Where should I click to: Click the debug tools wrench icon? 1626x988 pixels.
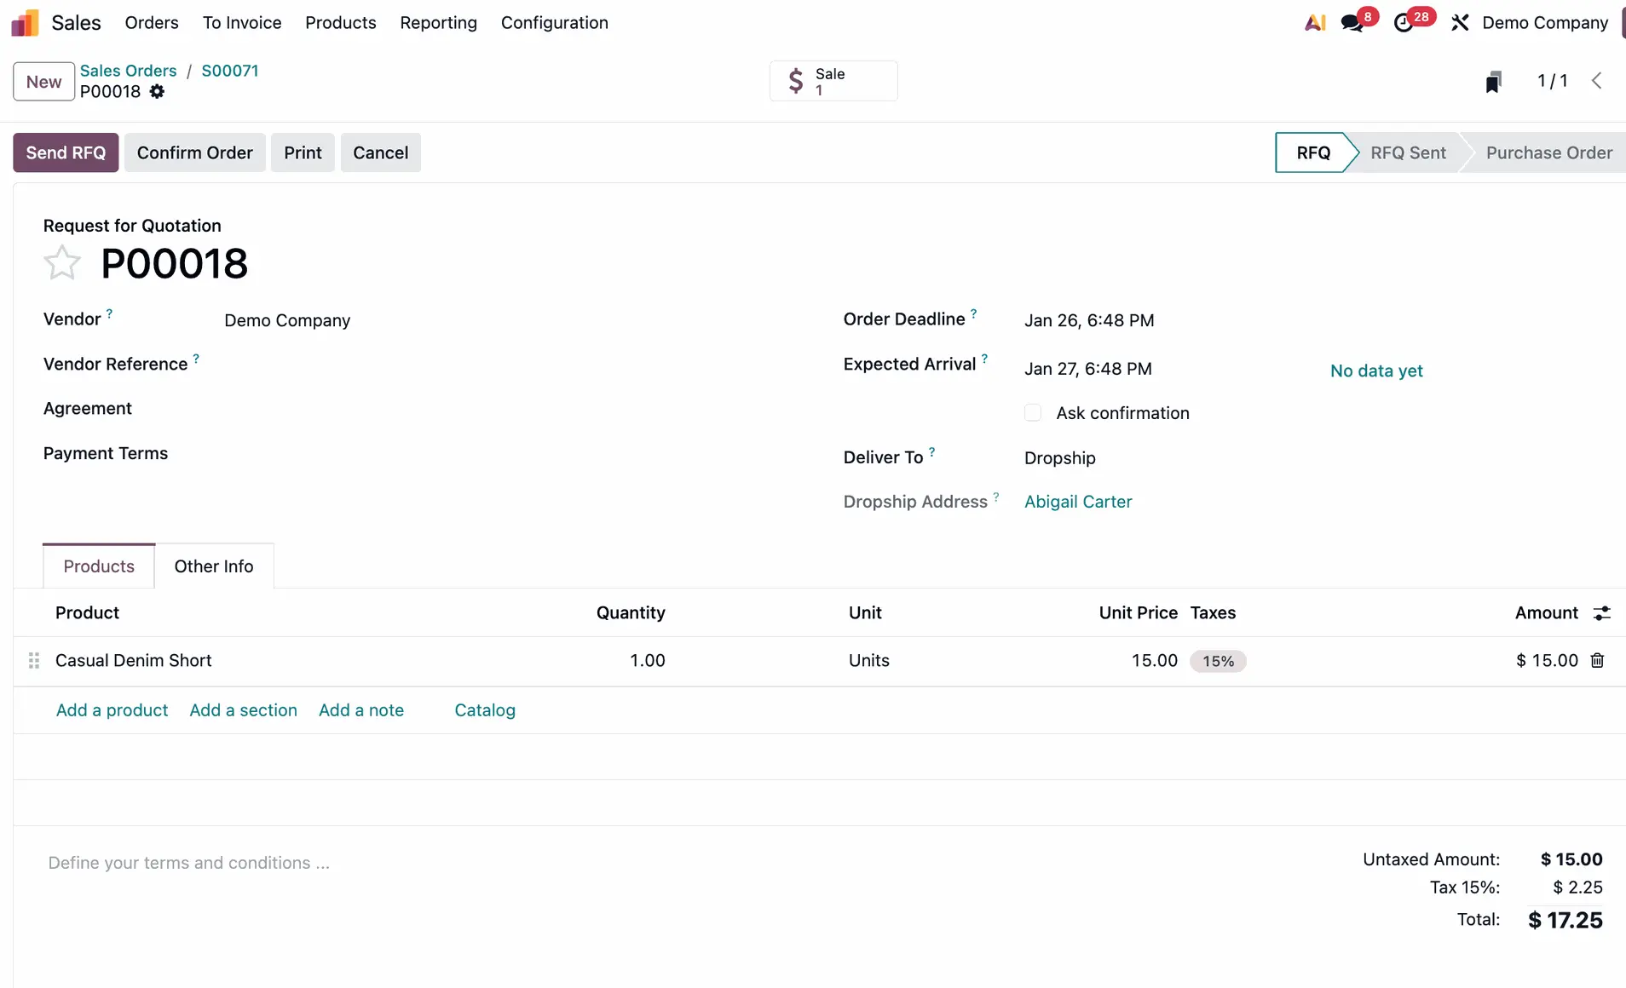point(1460,23)
